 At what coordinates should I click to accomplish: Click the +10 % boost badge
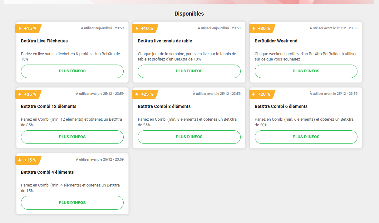[145, 28]
